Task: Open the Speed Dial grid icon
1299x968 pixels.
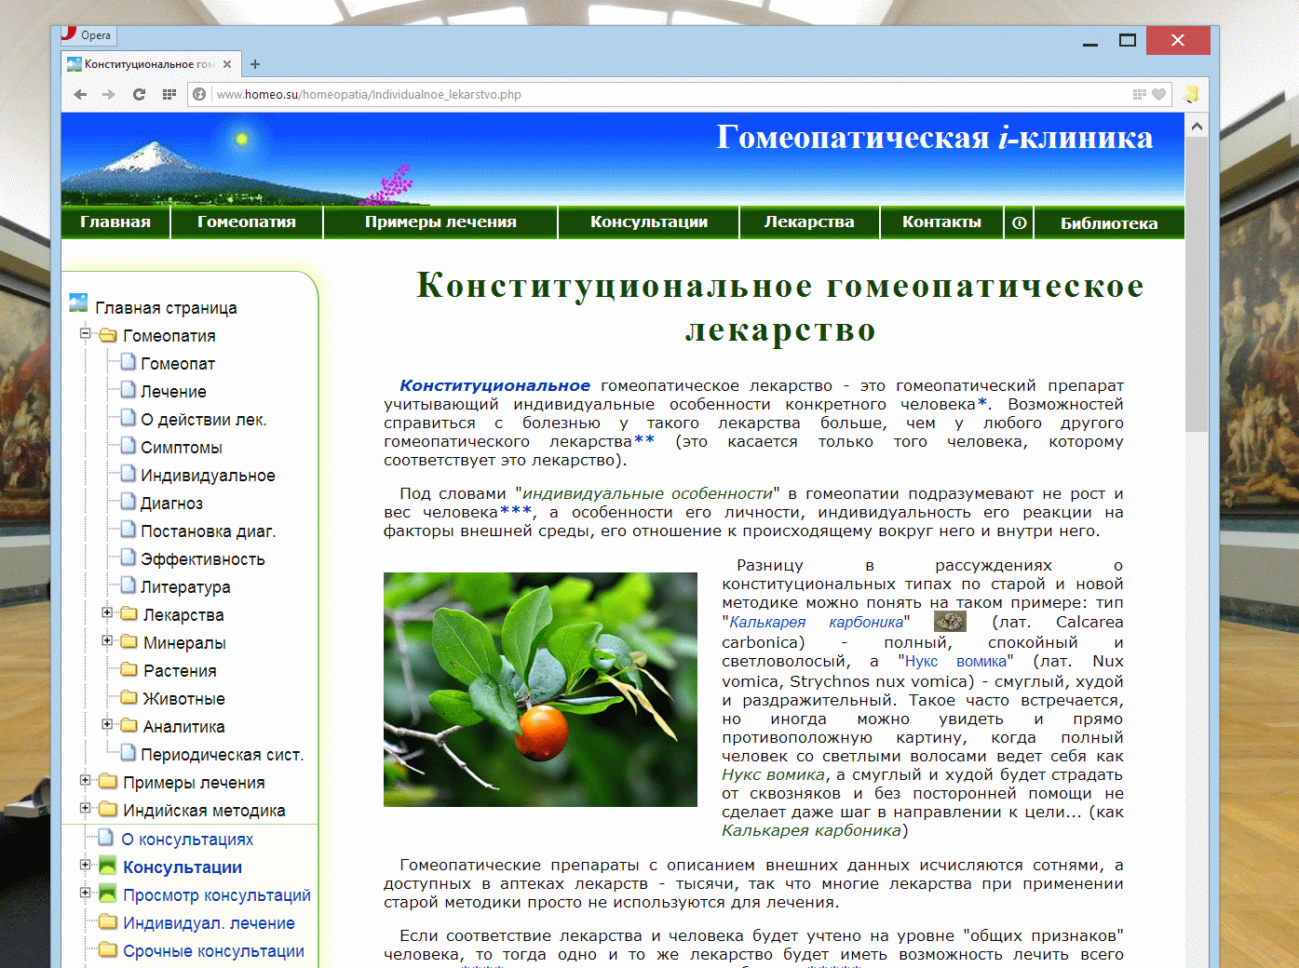Action: (169, 94)
